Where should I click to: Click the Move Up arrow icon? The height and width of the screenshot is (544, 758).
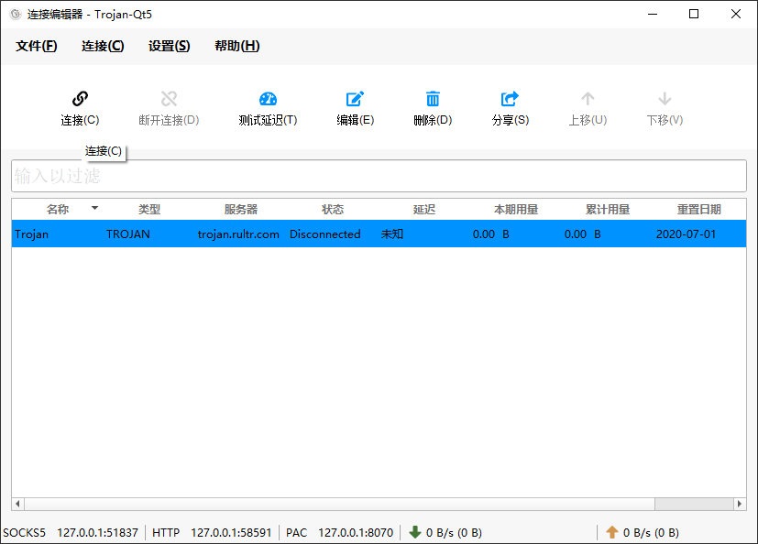point(588,99)
